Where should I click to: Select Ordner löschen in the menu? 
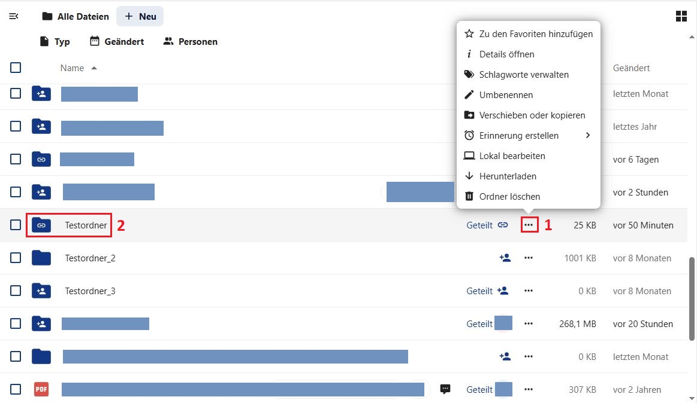coord(509,197)
